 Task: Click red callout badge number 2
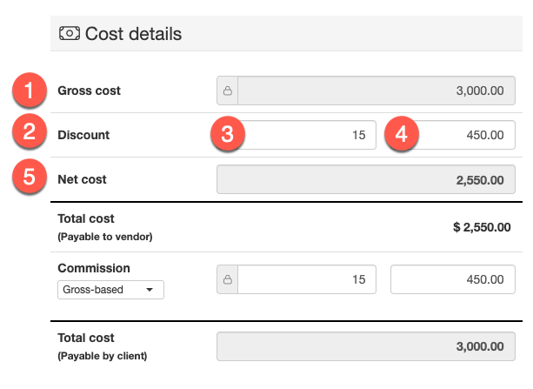[x=31, y=134]
